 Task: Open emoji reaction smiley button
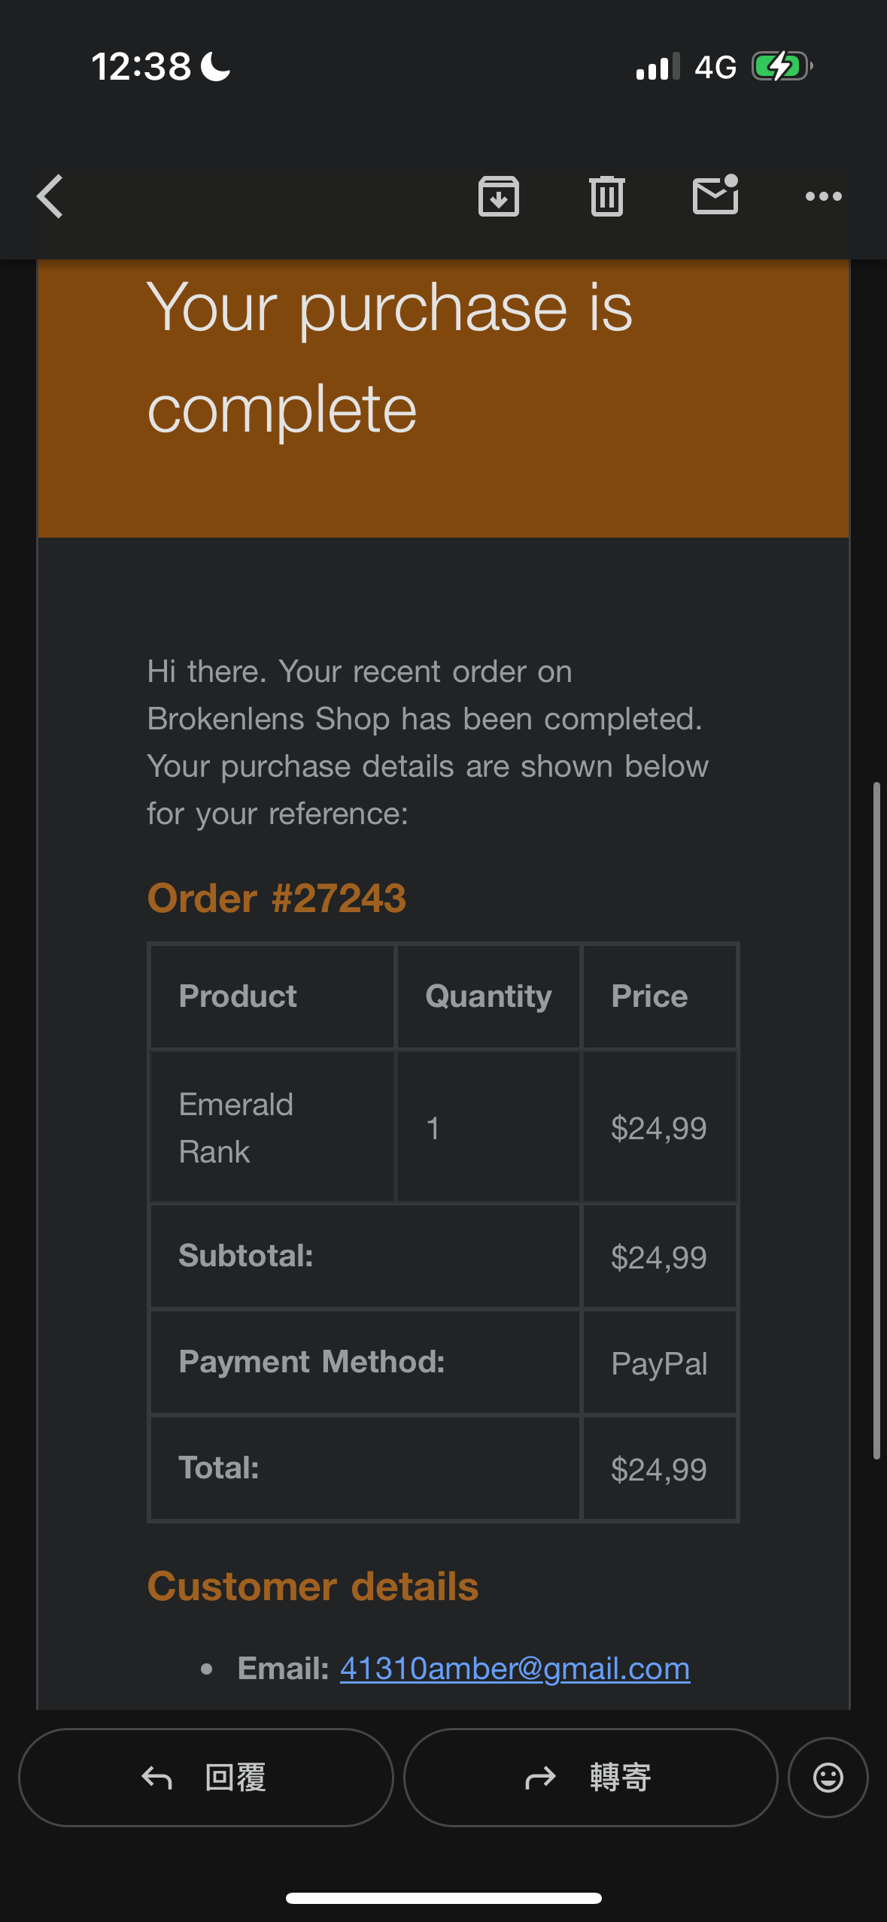[x=828, y=1778]
